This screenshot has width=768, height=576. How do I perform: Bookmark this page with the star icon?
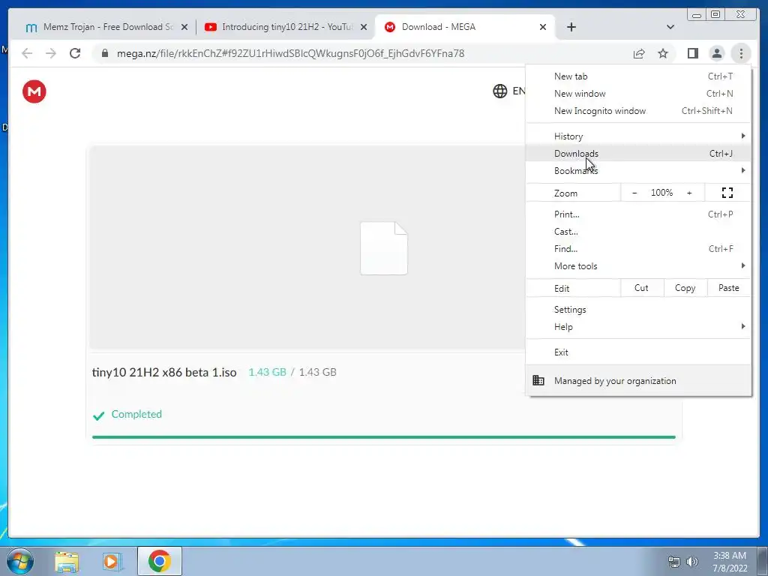pos(663,53)
